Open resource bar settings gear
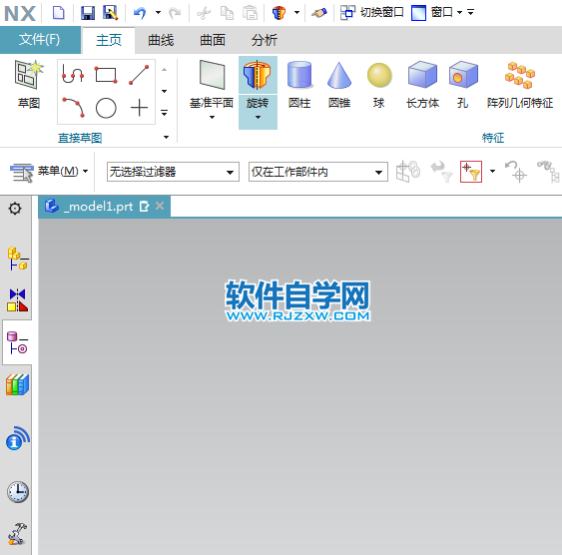562x555 pixels. (x=15, y=209)
